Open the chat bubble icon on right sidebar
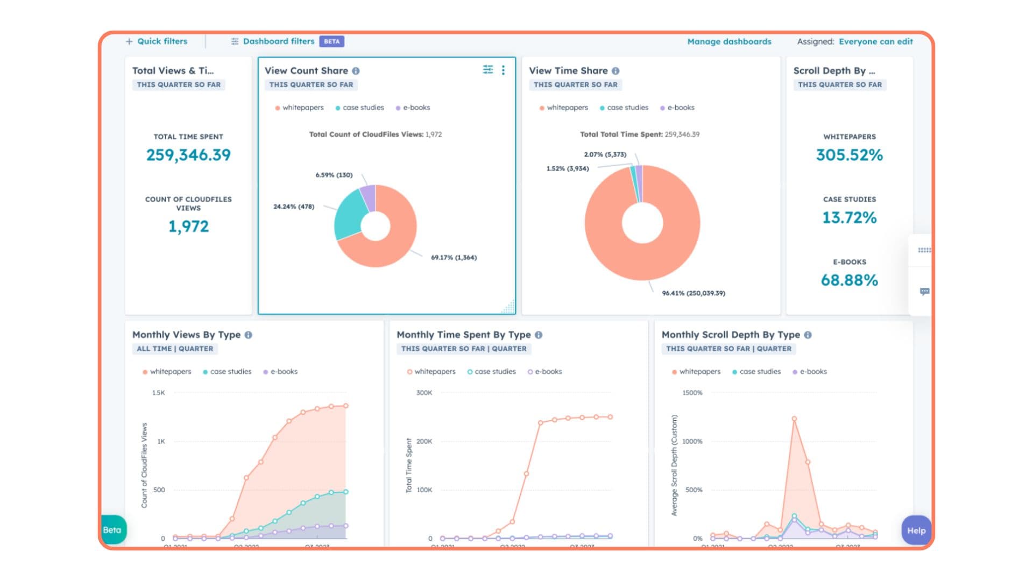Screen dimensions: 1033x581 coord(924,292)
